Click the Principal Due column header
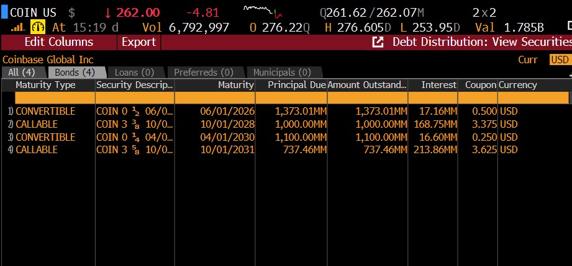Screen dimensions: 572x266 pos(297,86)
